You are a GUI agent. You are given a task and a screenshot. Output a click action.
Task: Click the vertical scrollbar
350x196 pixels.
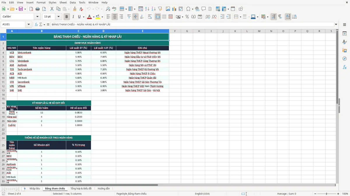pyautogui.click(x=337, y=106)
